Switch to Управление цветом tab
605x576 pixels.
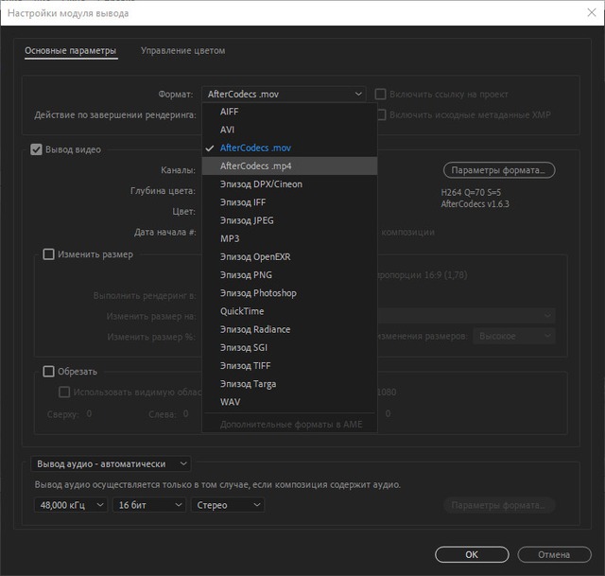coord(182,51)
